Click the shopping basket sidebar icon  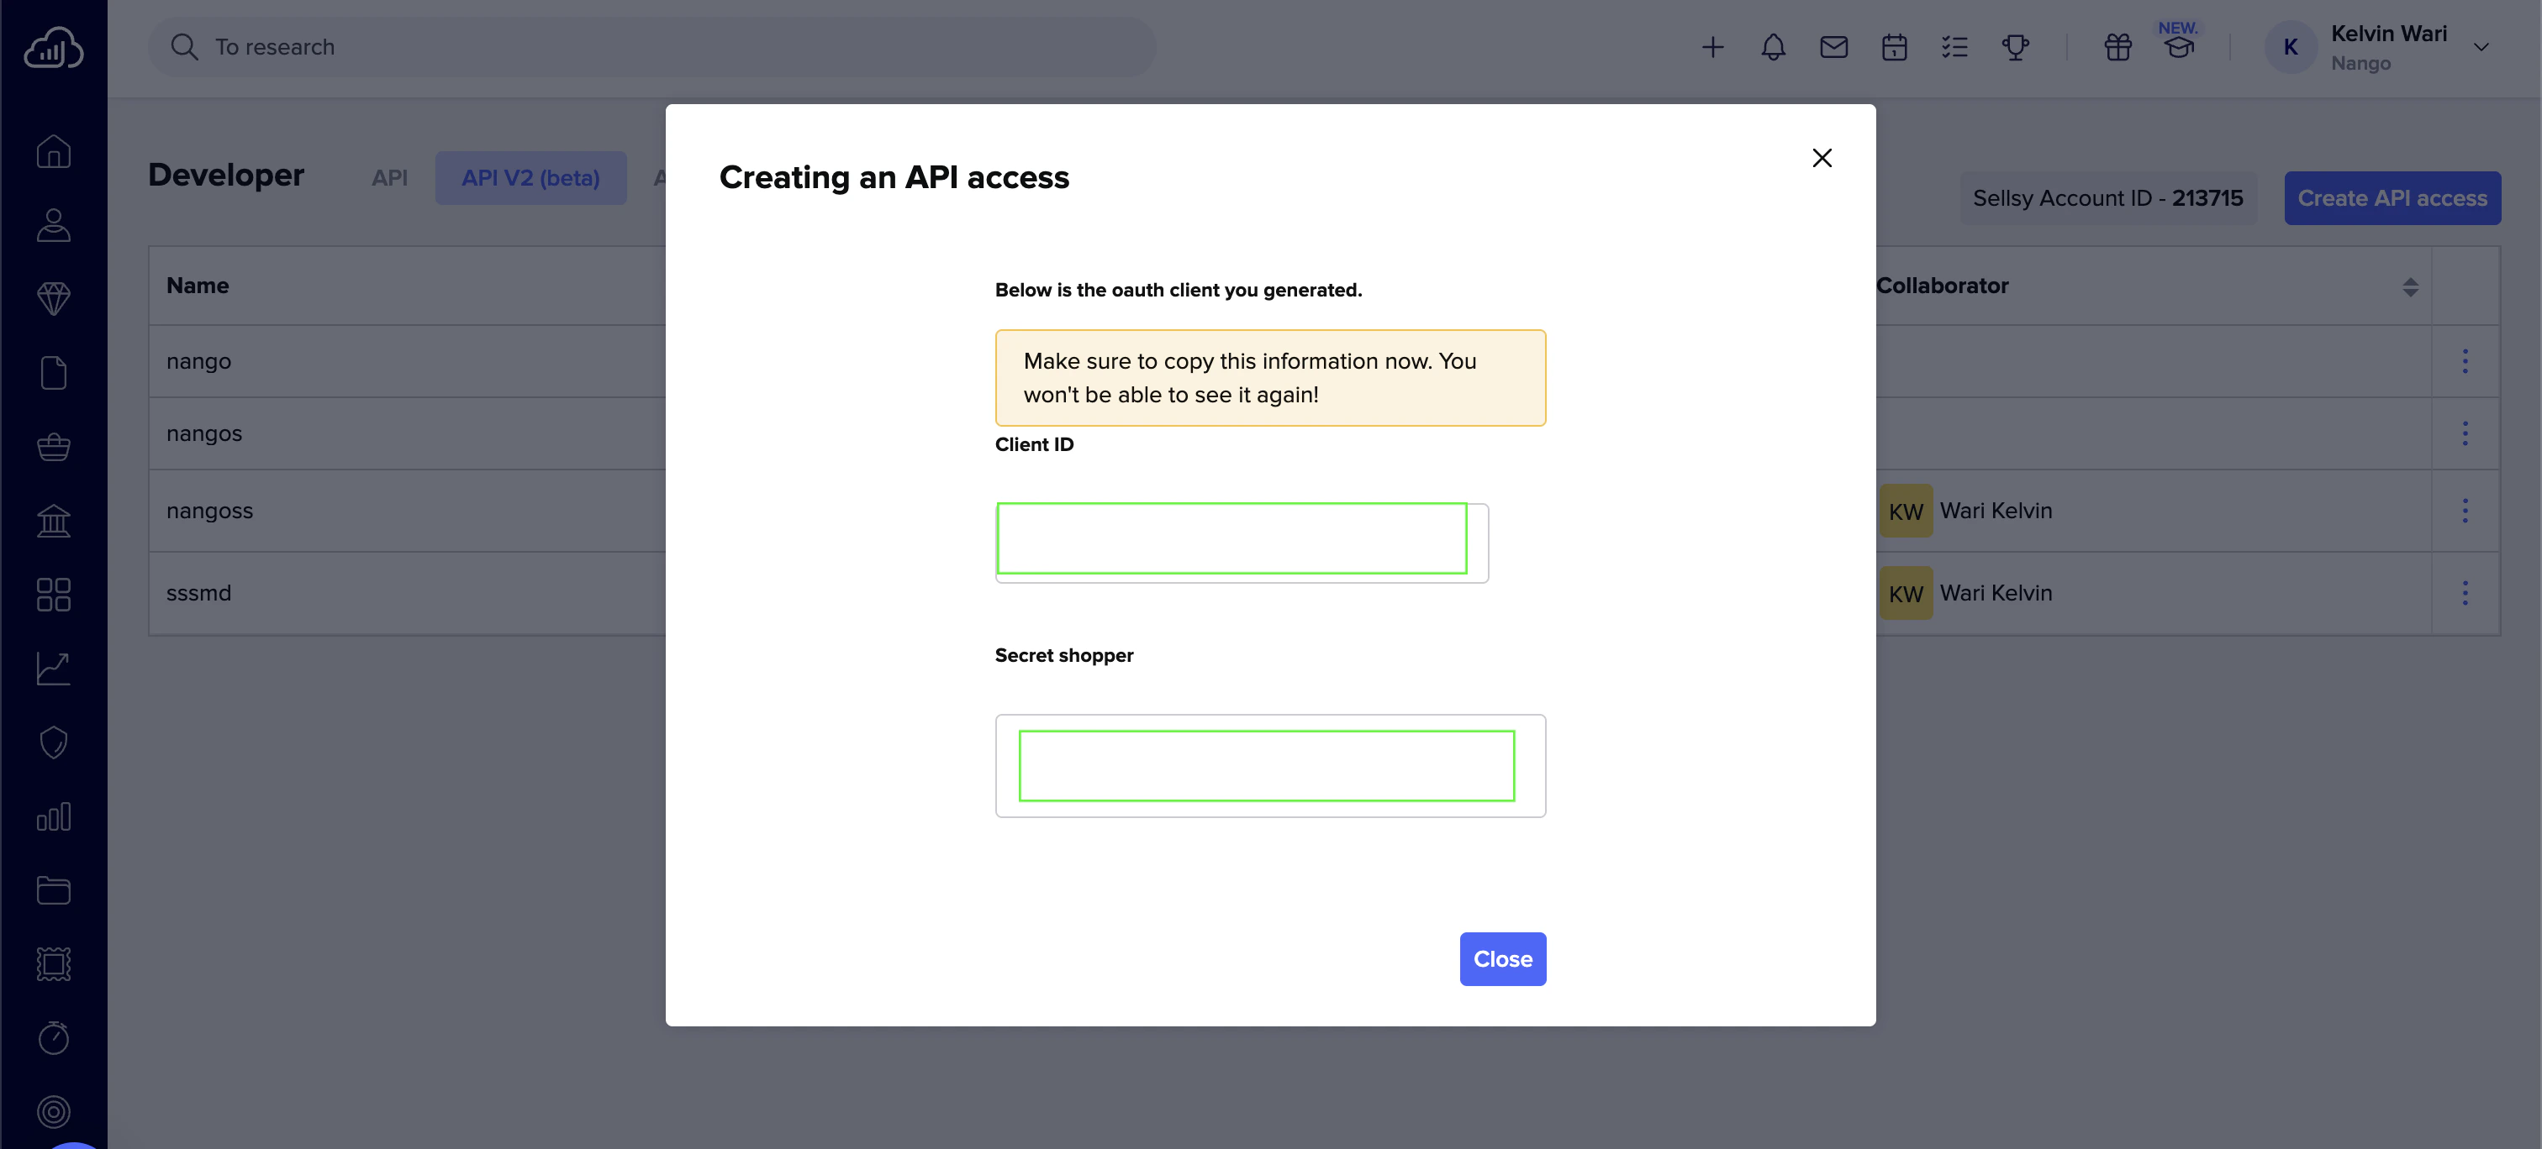pyautogui.click(x=53, y=447)
